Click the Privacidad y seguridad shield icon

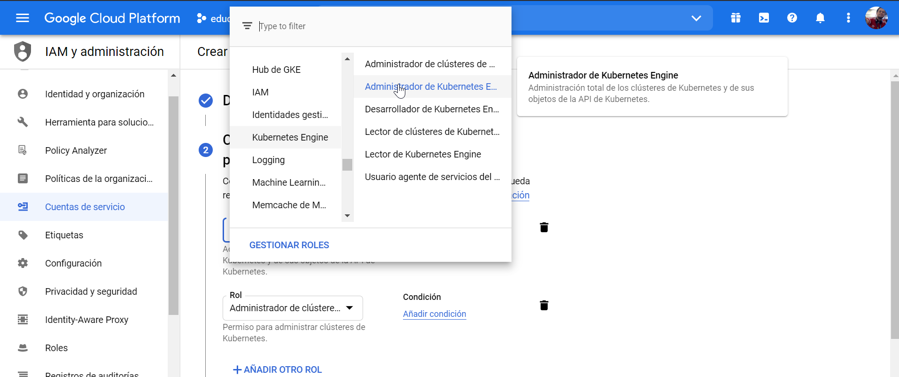click(x=23, y=291)
